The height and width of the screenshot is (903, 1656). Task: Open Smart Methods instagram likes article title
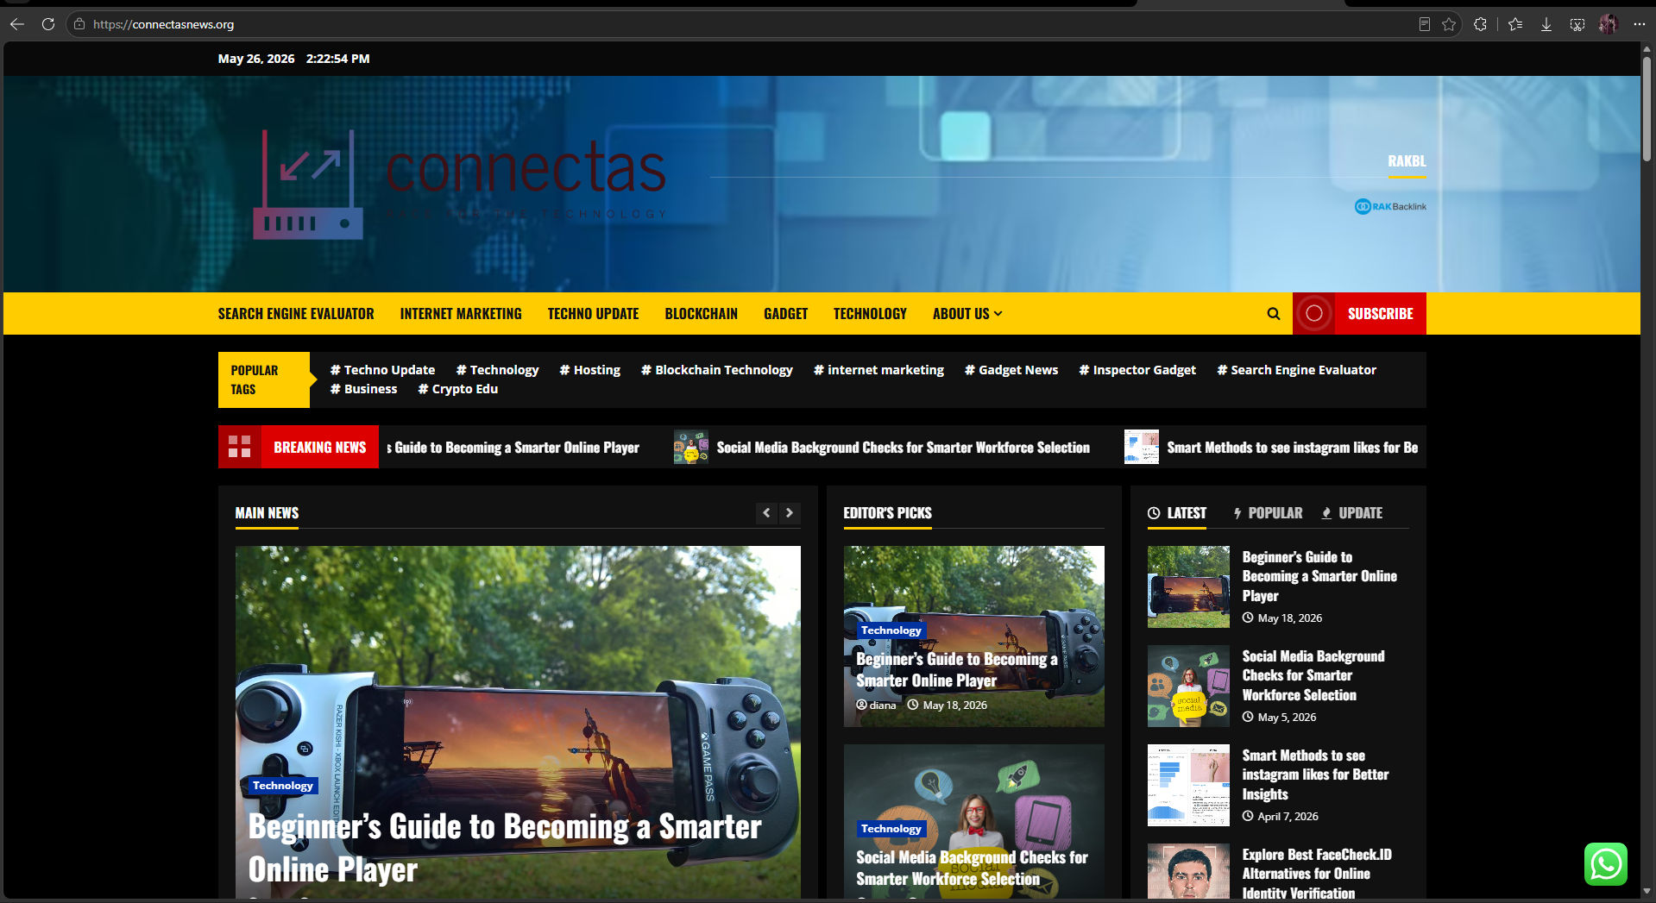click(1315, 774)
